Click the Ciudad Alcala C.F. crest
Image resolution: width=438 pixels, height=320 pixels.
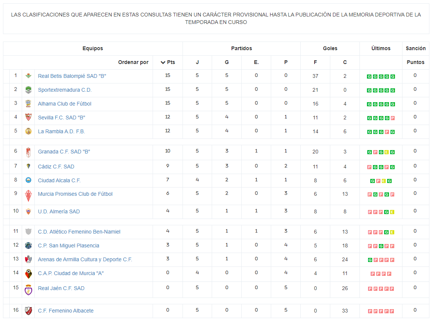(x=28, y=180)
